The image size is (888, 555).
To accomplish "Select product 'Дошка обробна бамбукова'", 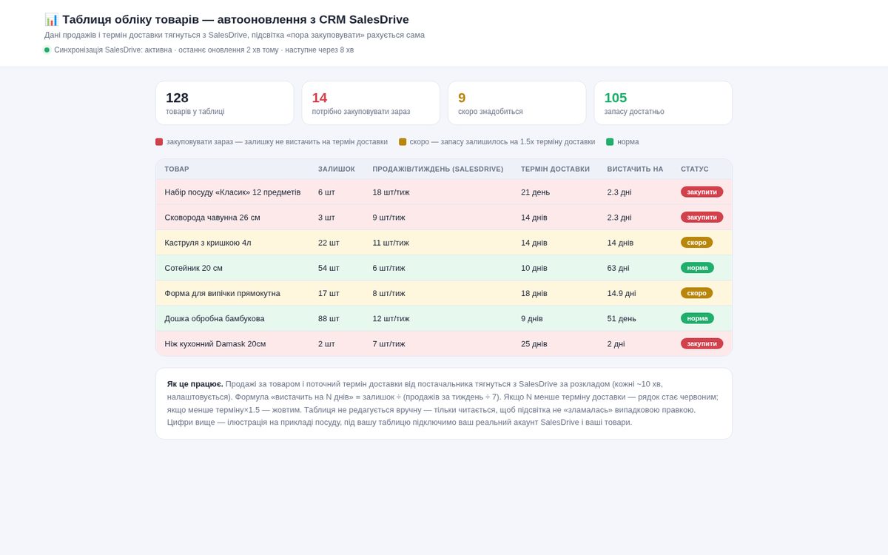I will [215, 318].
